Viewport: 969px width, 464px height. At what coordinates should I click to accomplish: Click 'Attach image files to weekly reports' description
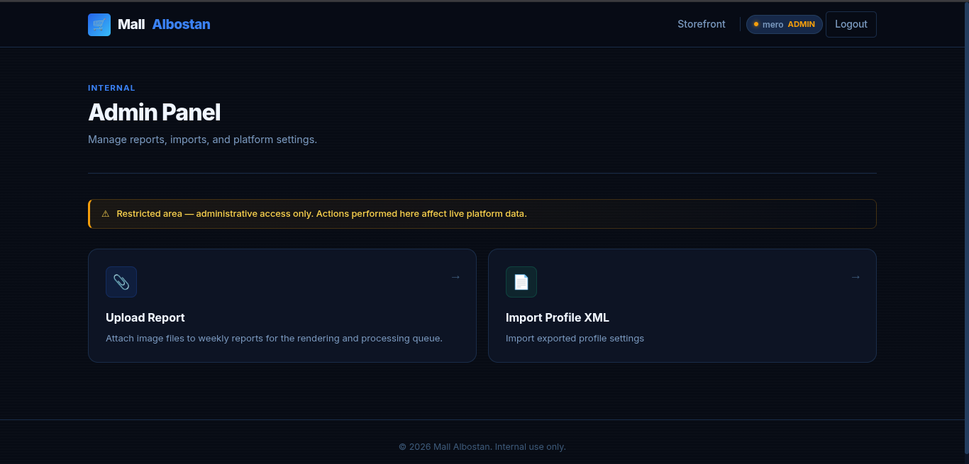pos(274,339)
